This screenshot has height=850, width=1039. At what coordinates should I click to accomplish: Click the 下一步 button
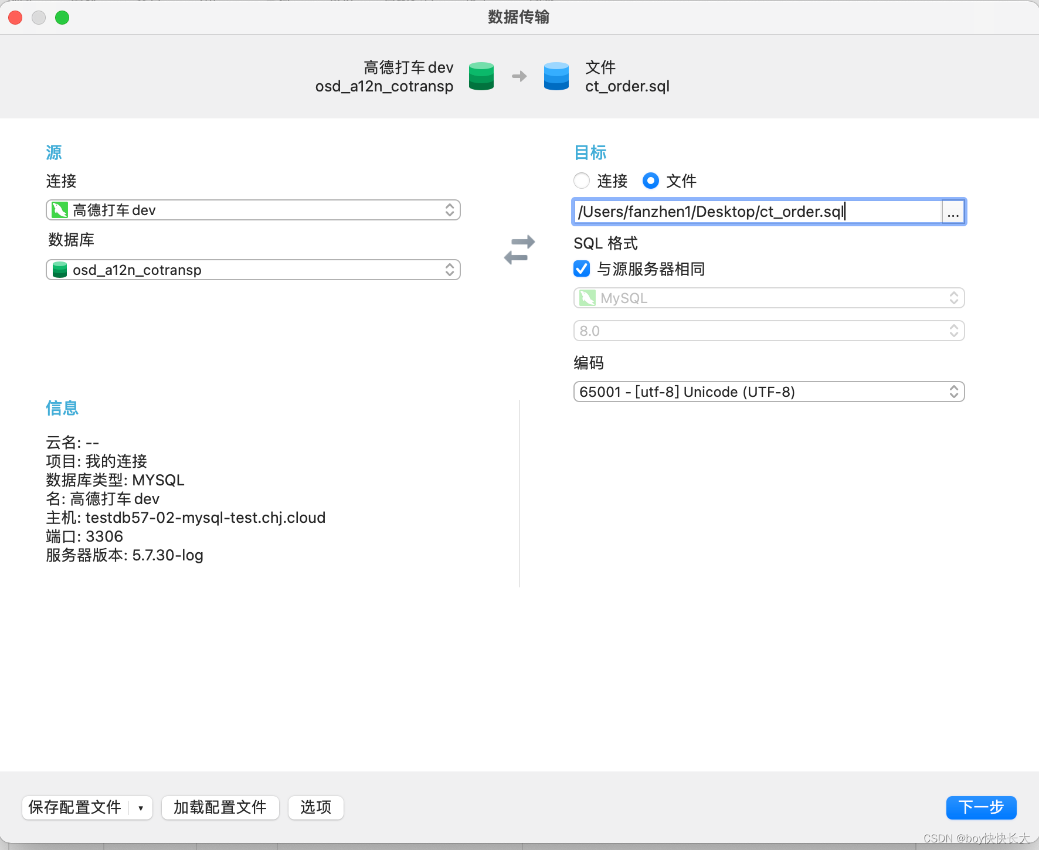[981, 808]
